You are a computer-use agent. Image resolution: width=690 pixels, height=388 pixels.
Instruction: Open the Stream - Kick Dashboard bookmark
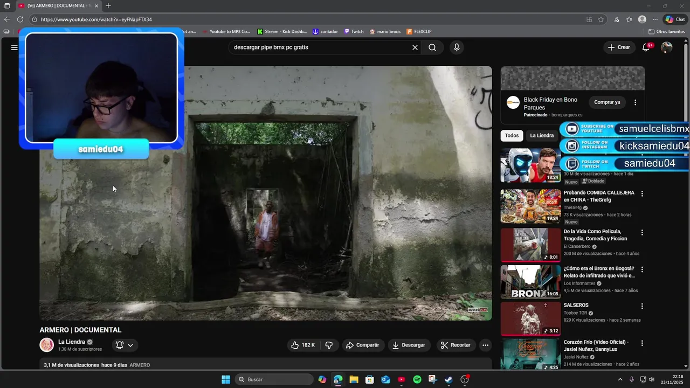(282, 31)
